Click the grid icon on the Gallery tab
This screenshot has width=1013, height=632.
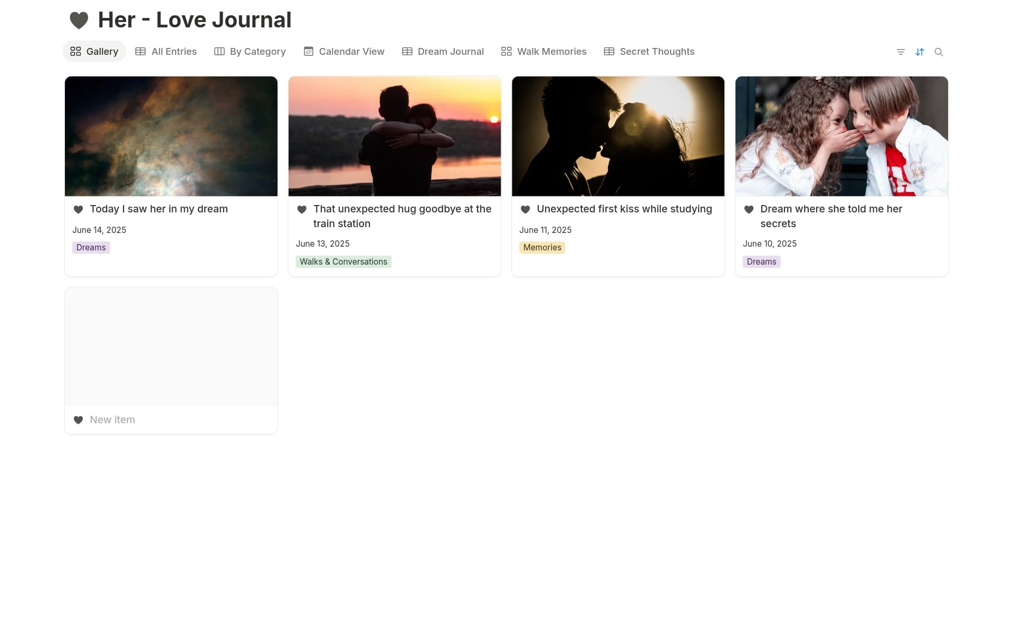click(x=75, y=51)
